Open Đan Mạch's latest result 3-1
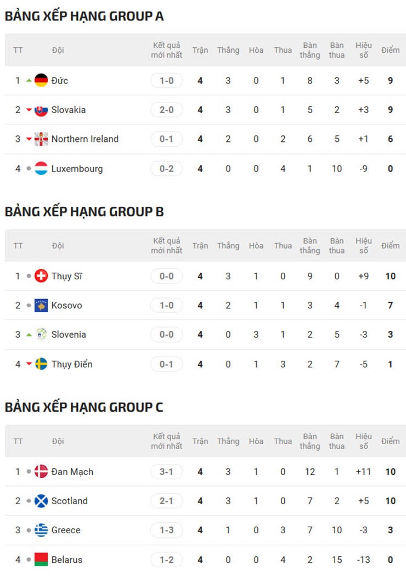The image size is (406, 580). coord(167,472)
